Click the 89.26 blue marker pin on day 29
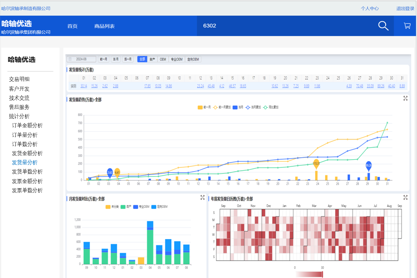 pyautogui.click(x=368, y=166)
